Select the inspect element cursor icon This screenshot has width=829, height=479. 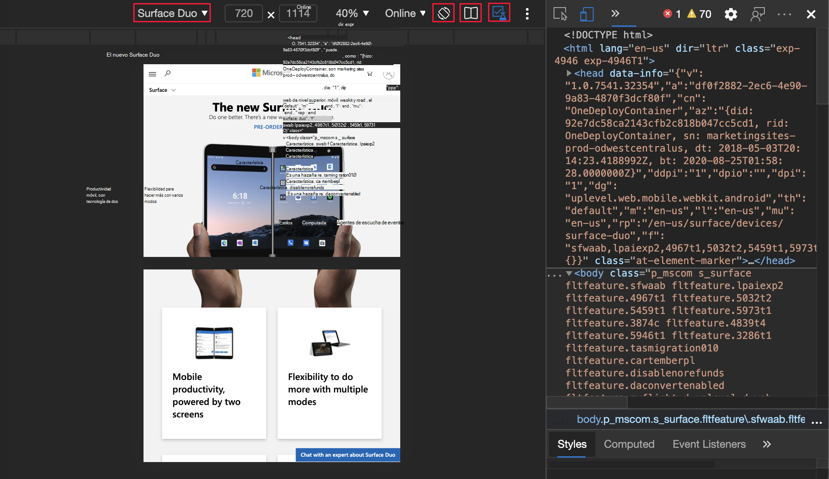(560, 14)
